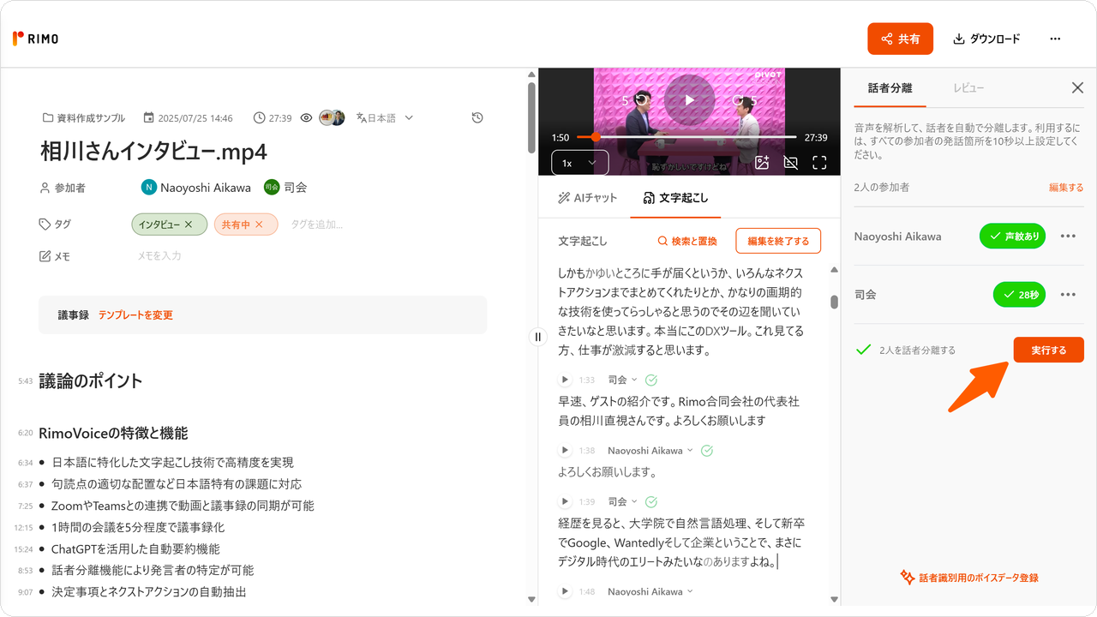This screenshot has height=617, width=1097.
Task: Switch to the AIチャット tab
Action: 587,198
